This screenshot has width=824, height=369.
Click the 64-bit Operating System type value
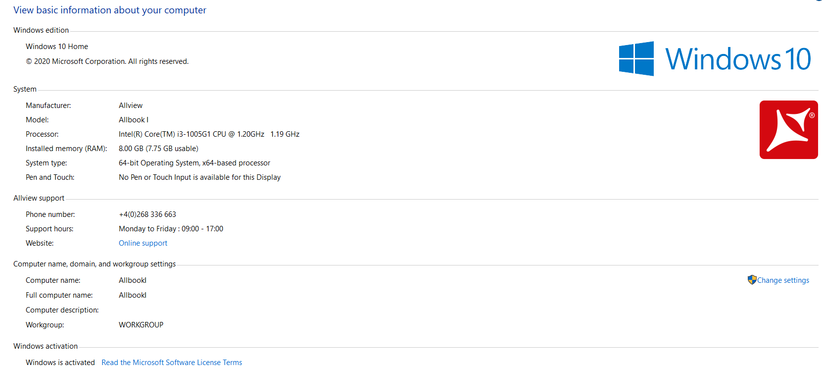point(194,163)
